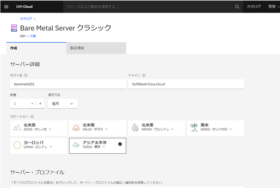The height and width of the screenshot is (188, 280).
Task: Select the ヨーロッパ location tile
Action: 38,145
